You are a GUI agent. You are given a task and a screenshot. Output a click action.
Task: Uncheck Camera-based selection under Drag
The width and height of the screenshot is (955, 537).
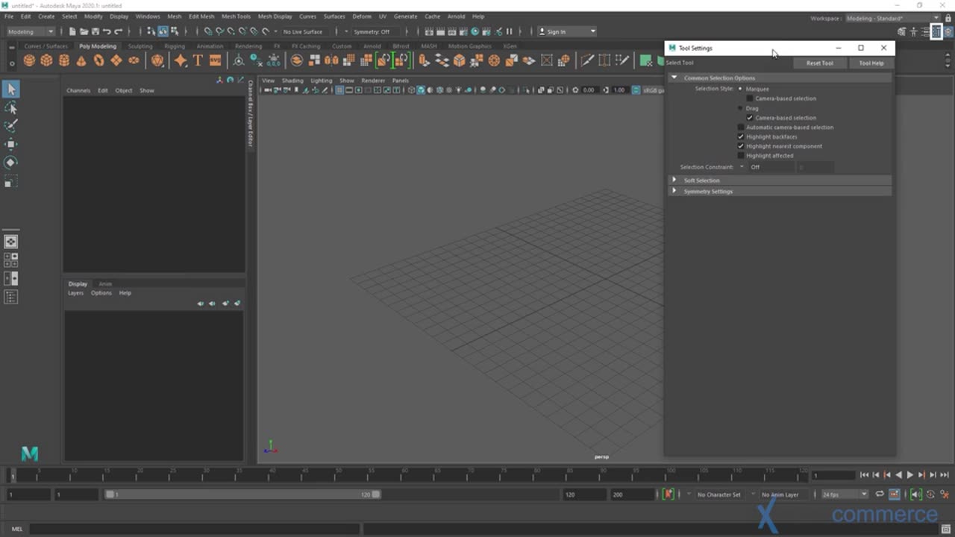pos(750,118)
